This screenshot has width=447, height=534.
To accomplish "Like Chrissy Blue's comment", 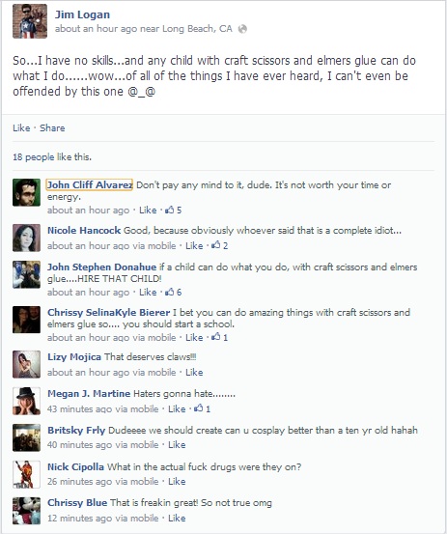I will (177, 519).
